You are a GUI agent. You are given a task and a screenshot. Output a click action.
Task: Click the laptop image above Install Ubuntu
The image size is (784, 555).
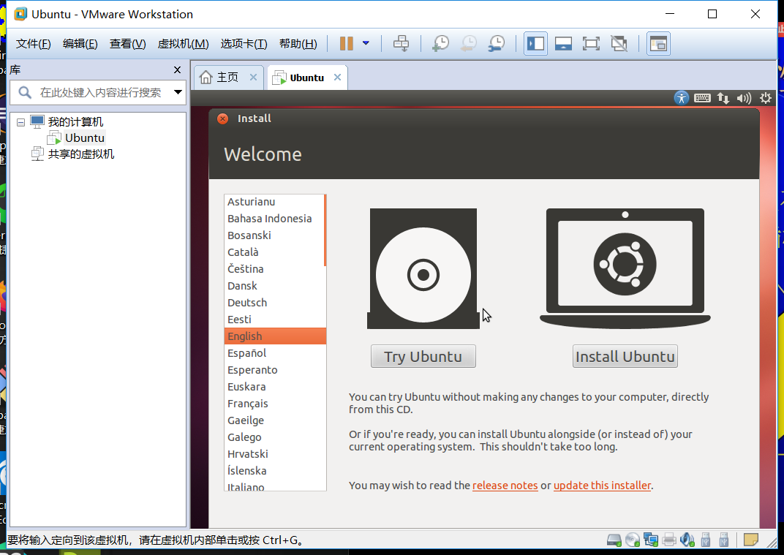tap(625, 268)
